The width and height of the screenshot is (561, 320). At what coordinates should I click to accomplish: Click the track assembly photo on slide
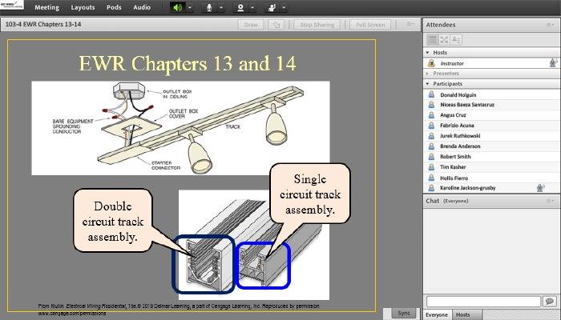254,245
